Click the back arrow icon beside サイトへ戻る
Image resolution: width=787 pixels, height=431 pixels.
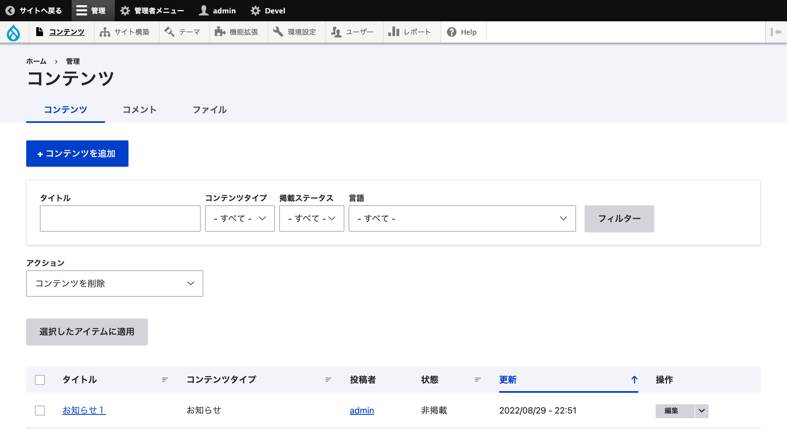pyautogui.click(x=10, y=11)
